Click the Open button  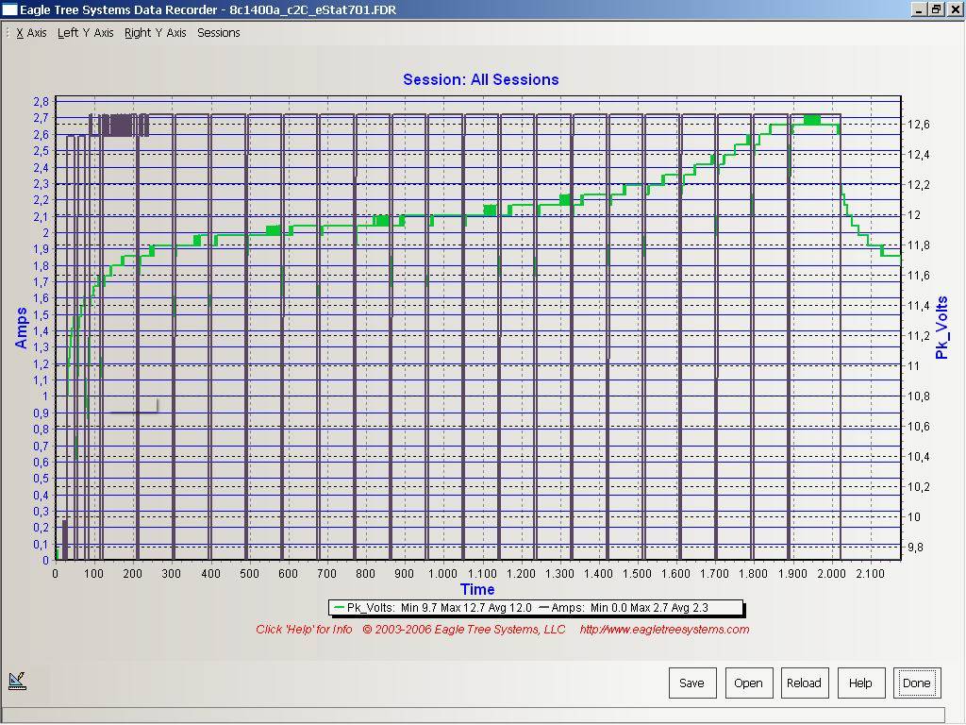(748, 683)
